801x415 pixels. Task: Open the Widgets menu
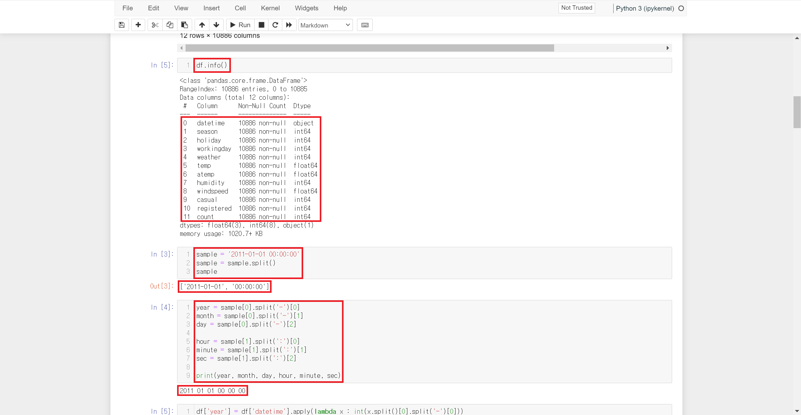click(306, 8)
